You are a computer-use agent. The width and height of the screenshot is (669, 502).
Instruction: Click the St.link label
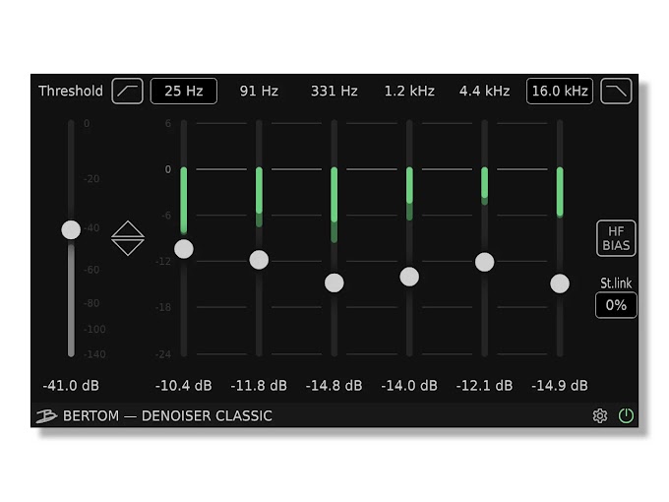coord(616,283)
